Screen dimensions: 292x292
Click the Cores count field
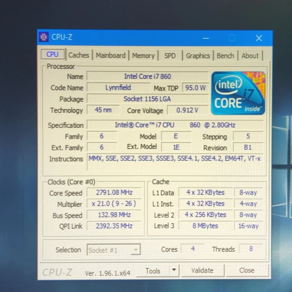coord(192,249)
